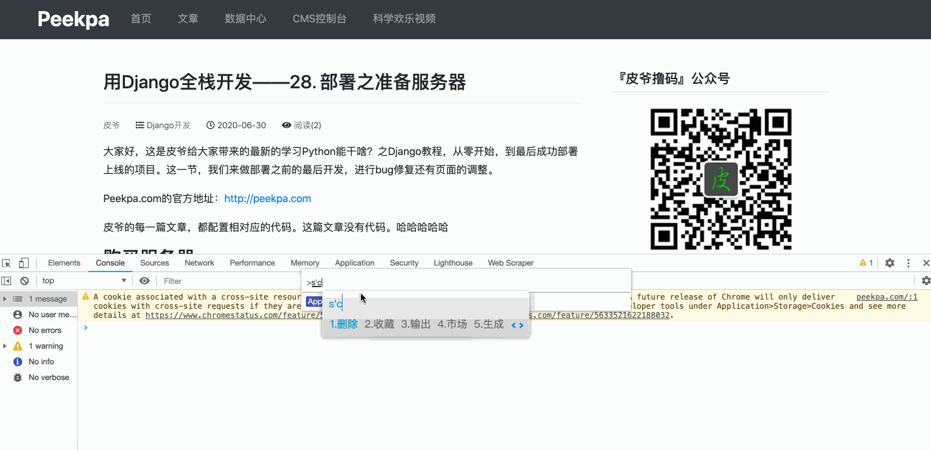Choose IME candidate 3.输出

point(416,324)
